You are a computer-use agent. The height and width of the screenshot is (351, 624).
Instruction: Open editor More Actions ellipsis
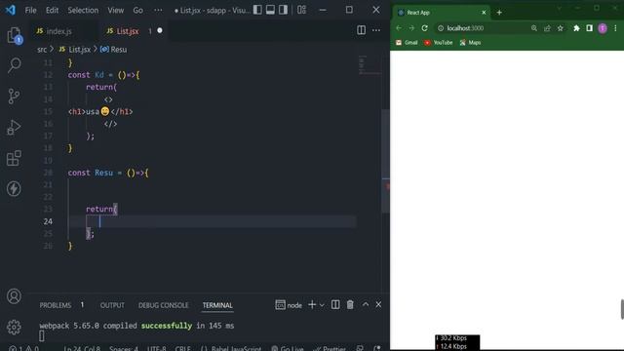[376, 30]
